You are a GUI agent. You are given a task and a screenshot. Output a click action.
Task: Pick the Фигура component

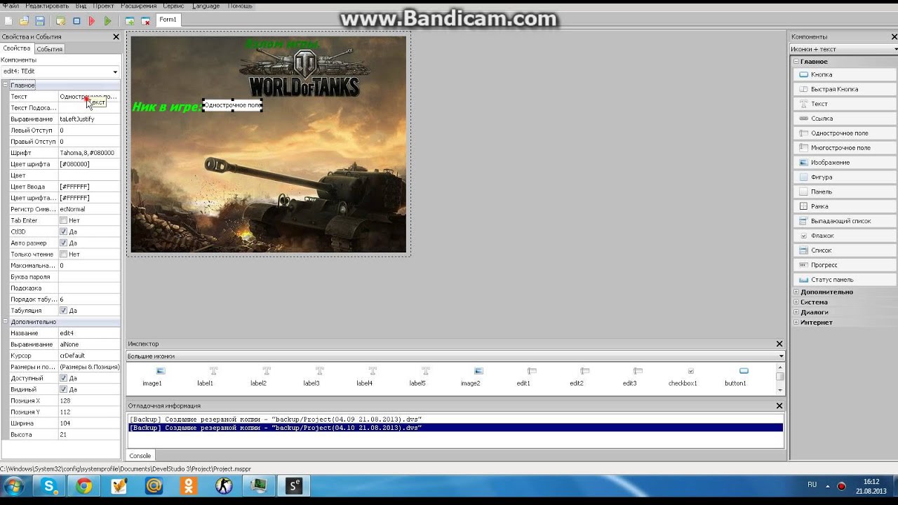(x=845, y=177)
